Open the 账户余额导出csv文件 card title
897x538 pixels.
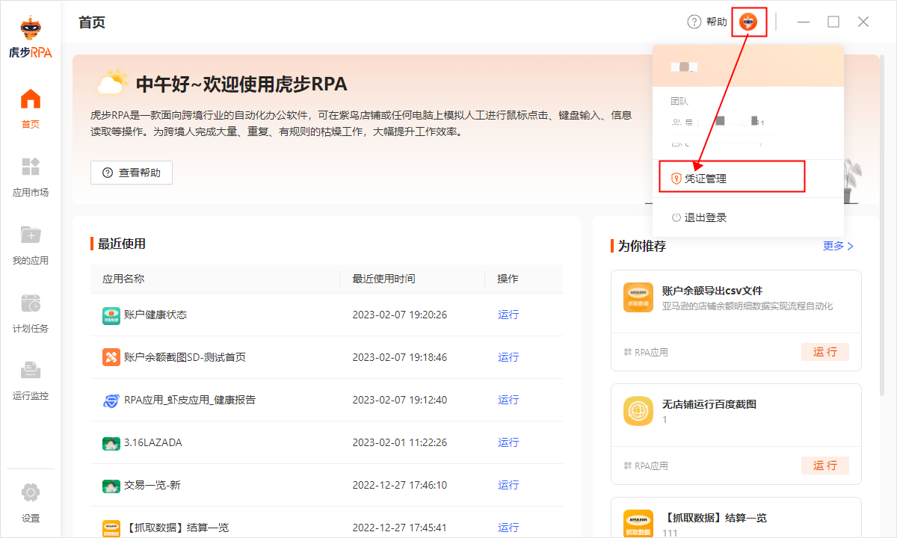pos(712,291)
